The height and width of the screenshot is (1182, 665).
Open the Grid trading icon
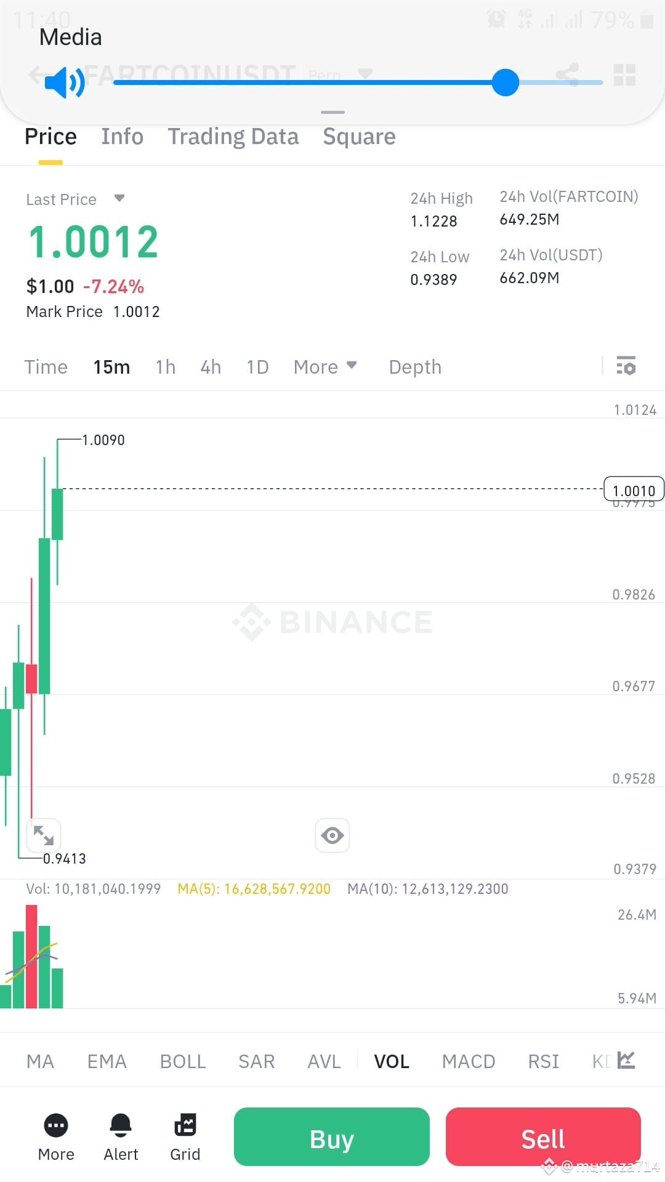pyautogui.click(x=185, y=1126)
